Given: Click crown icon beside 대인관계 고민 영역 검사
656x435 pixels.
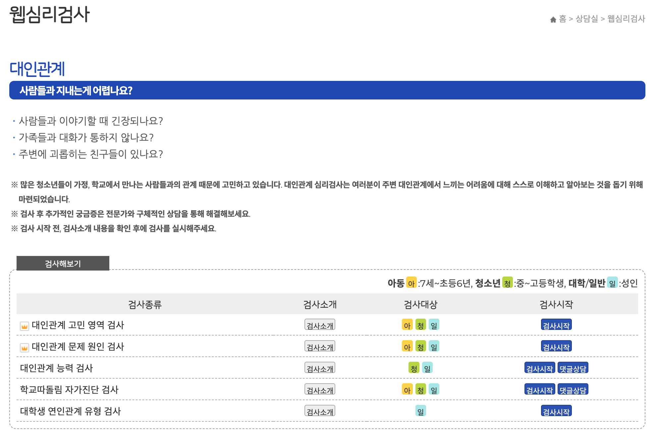Looking at the screenshot, I should (x=24, y=326).
